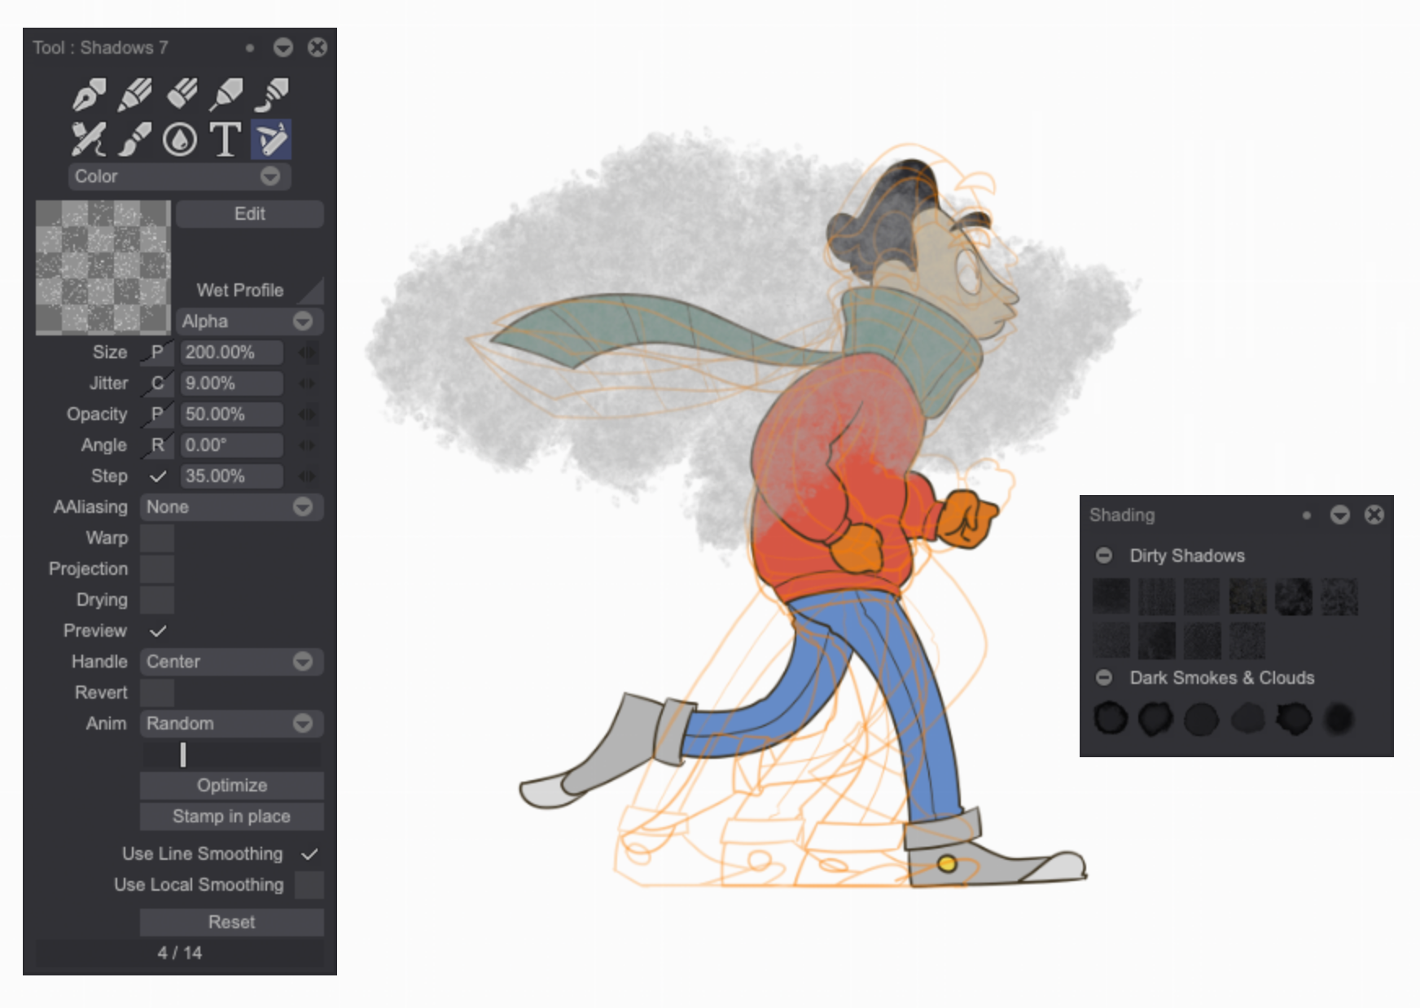
Task: Click the Anim slider below Random
Action: [184, 754]
